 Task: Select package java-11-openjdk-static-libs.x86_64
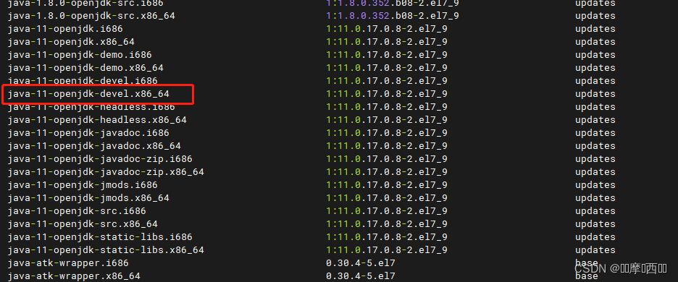[x=106, y=250]
